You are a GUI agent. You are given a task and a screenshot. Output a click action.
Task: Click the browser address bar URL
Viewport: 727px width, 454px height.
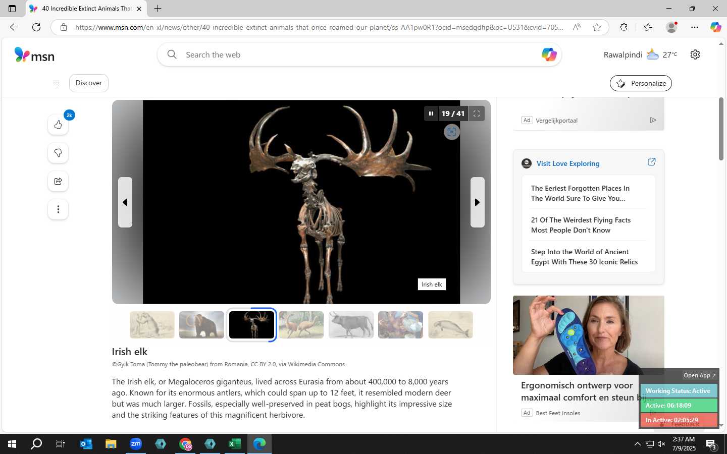coord(319,27)
